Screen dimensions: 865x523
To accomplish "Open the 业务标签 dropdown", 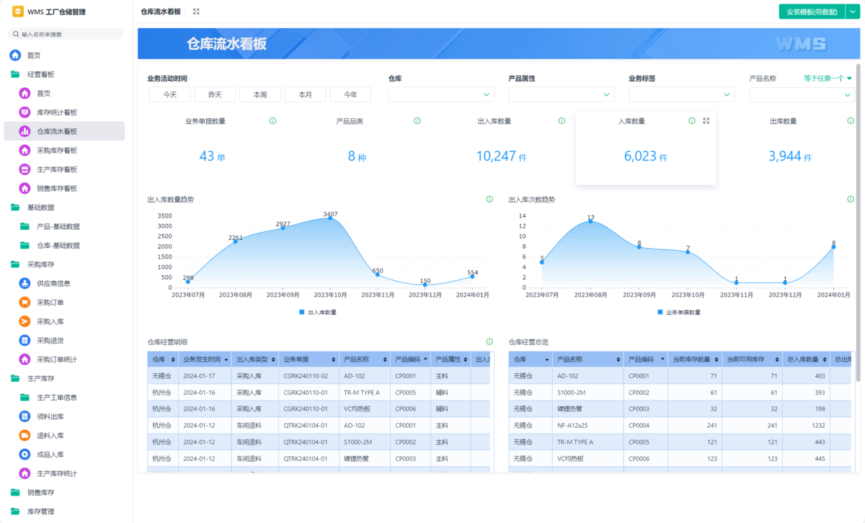I will pyautogui.click(x=681, y=94).
